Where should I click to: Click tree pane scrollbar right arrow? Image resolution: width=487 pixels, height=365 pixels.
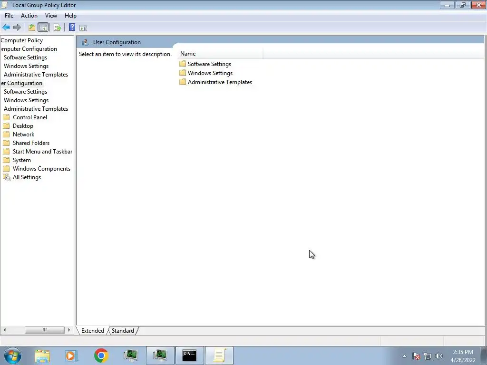tap(69, 330)
